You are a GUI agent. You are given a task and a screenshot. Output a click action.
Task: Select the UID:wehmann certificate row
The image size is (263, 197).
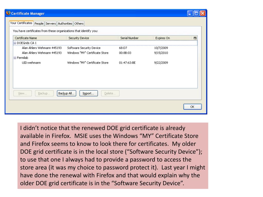(105, 63)
